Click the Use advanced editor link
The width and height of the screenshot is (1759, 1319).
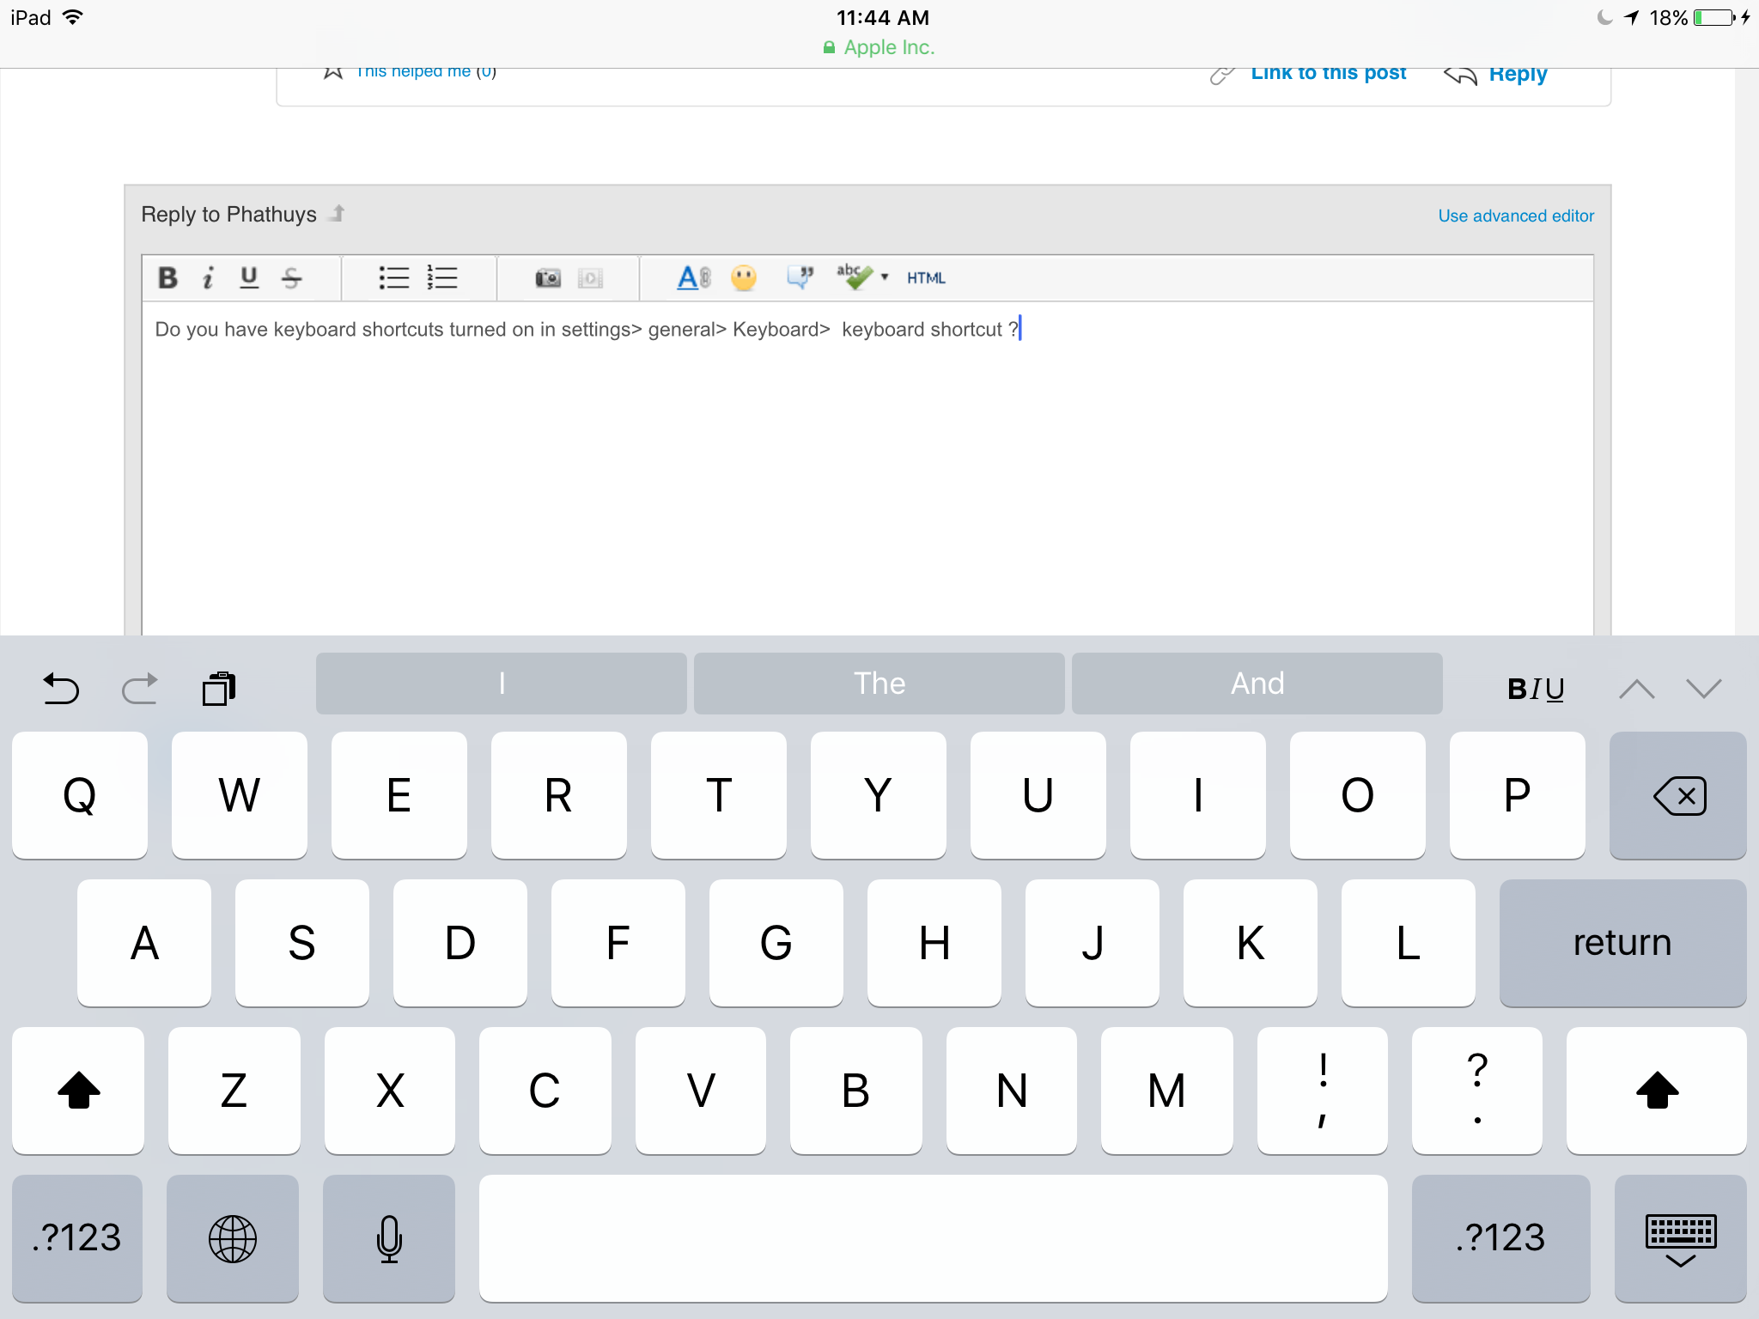coord(1516,216)
